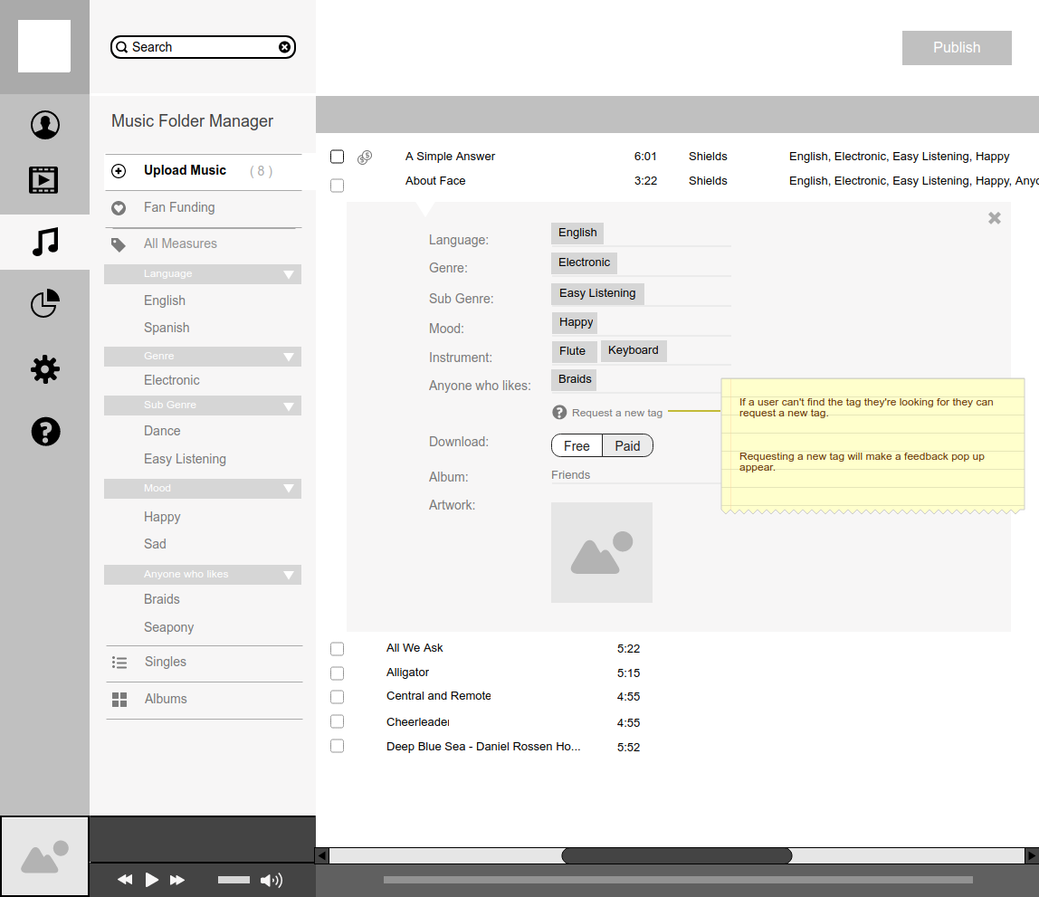Click the horizontal scrollbar thumb
The height and width of the screenshot is (897, 1039).
click(677, 856)
